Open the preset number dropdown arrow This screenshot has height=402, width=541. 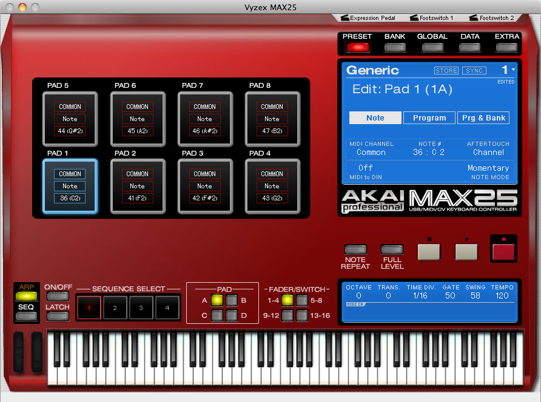[513, 70]
